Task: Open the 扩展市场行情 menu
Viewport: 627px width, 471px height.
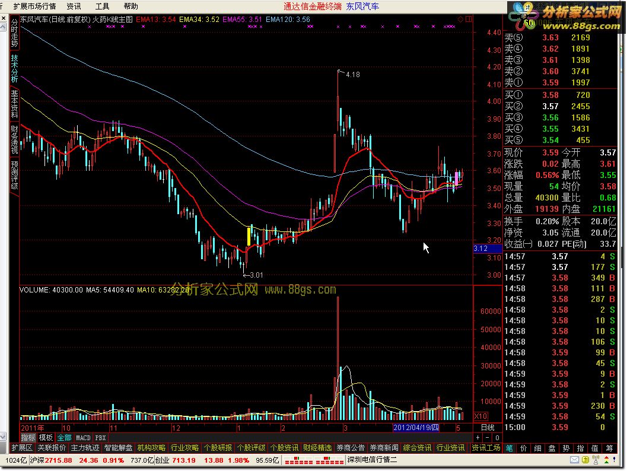Action: pyautogui.click(x=34, y=7)
